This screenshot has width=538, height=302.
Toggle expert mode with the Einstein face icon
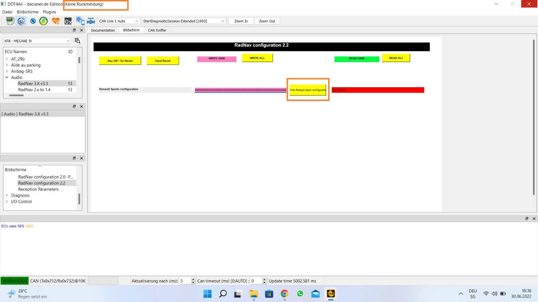pyautogui.click(x=21, y=21)
